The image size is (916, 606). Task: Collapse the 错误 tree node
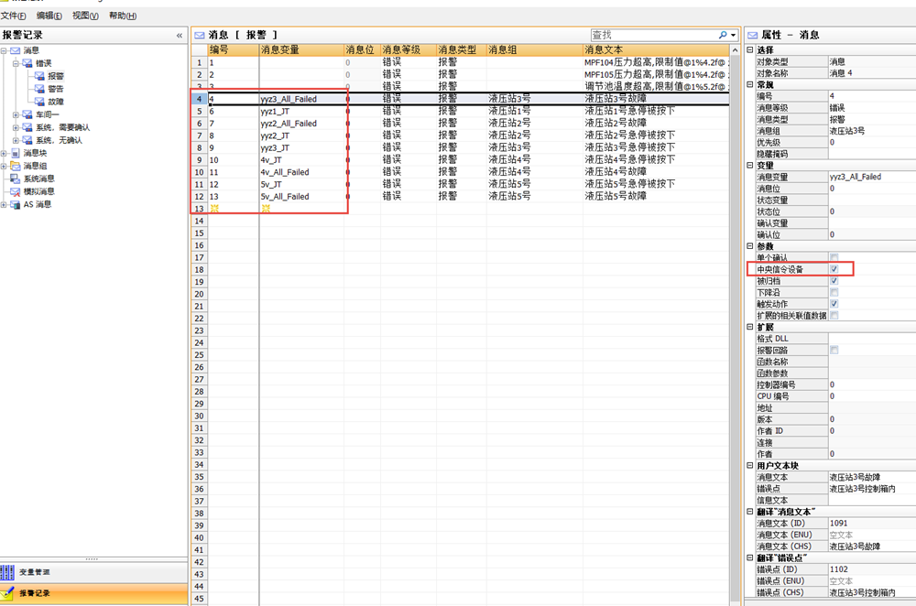tap(16, 63)
